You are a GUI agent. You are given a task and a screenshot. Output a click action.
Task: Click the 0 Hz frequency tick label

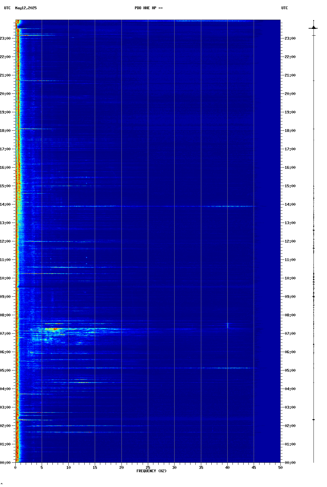[15, 468]
